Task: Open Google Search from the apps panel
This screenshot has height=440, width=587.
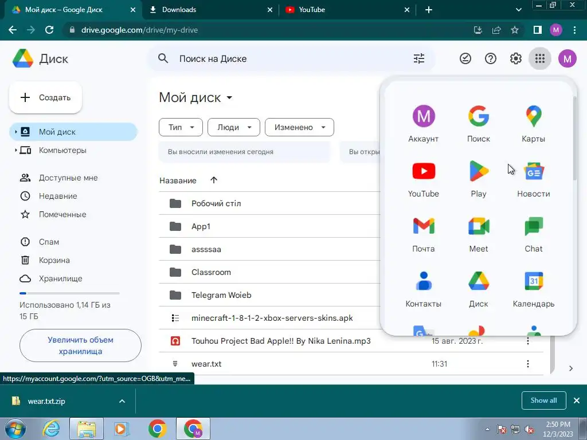Action: pos(479,124)
